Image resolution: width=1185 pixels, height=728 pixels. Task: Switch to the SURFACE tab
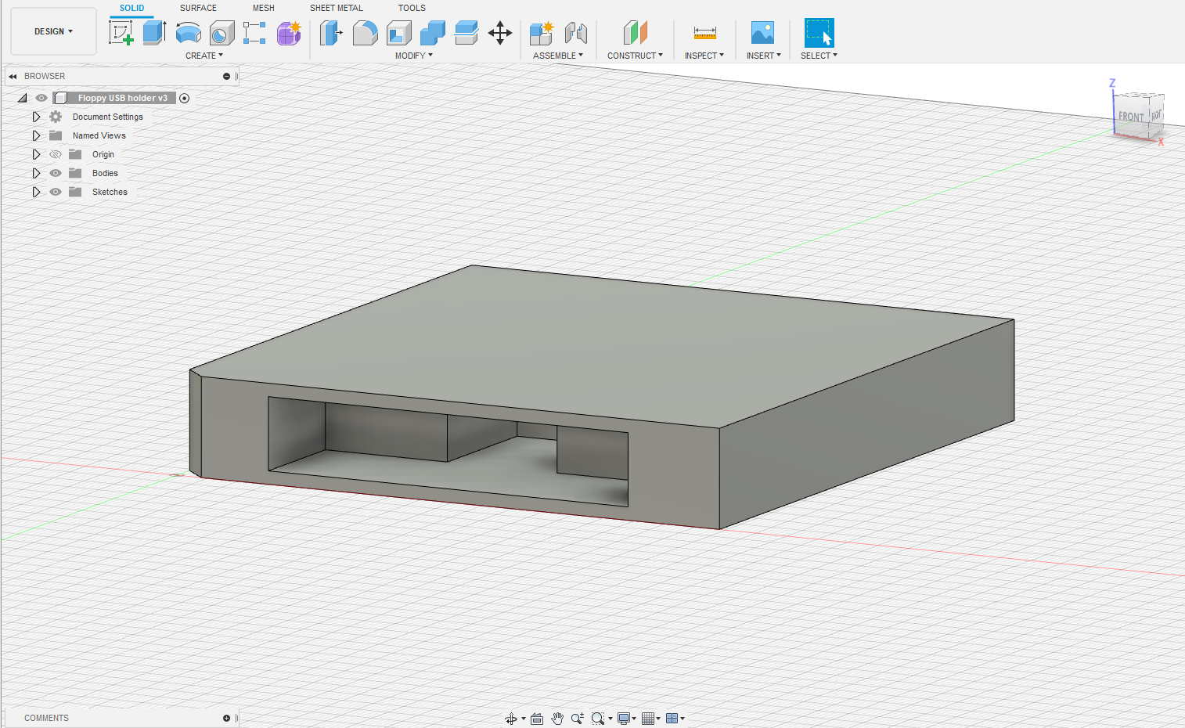pos(198,8)
